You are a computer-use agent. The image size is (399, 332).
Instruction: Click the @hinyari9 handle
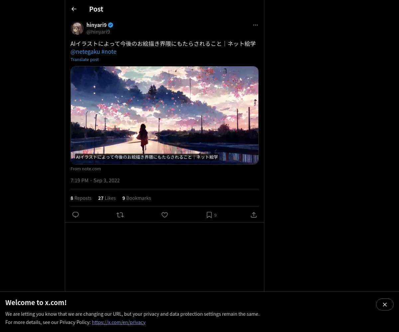pos(98,32)
